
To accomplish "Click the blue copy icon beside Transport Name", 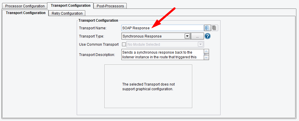I will [207, 28].
